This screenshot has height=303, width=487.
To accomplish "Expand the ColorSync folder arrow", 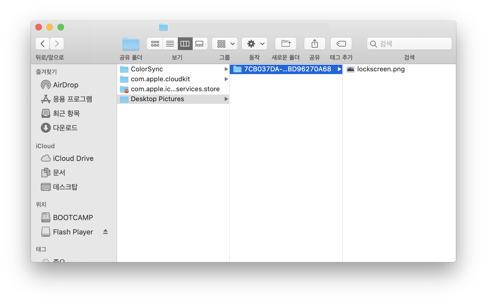I will pos(226,69).
